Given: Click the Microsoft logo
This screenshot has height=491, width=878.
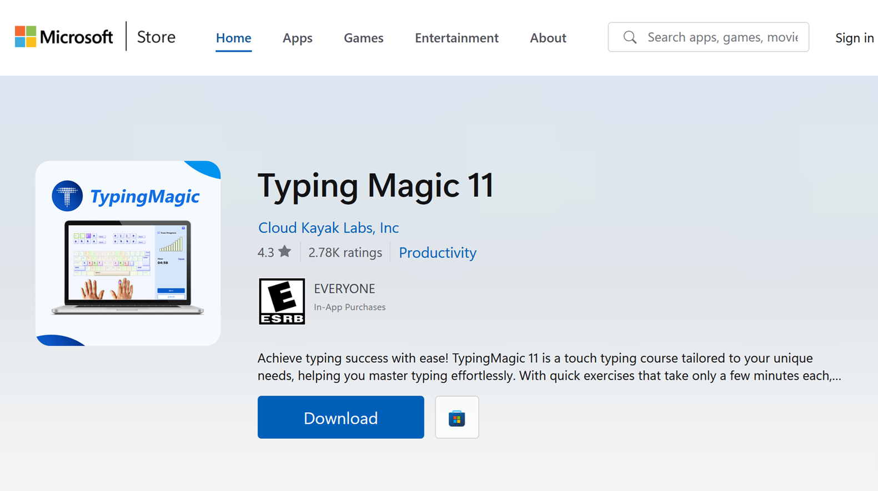Looking at the screenshot, I should [64, 37].
